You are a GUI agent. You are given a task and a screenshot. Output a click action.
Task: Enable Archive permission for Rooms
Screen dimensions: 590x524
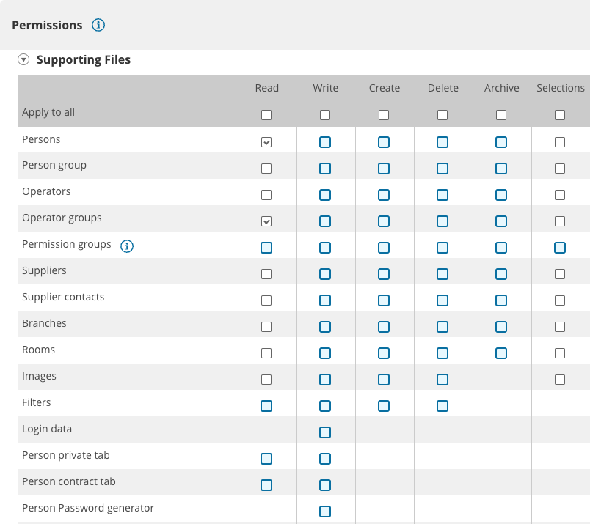click(x=501, y=353)
